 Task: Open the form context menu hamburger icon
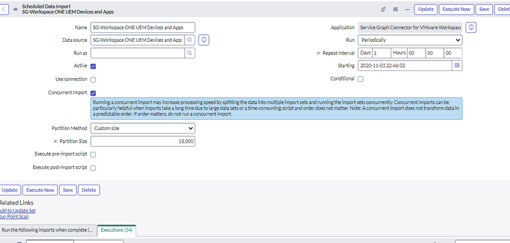pyautogui.click(x=15, y=9)
